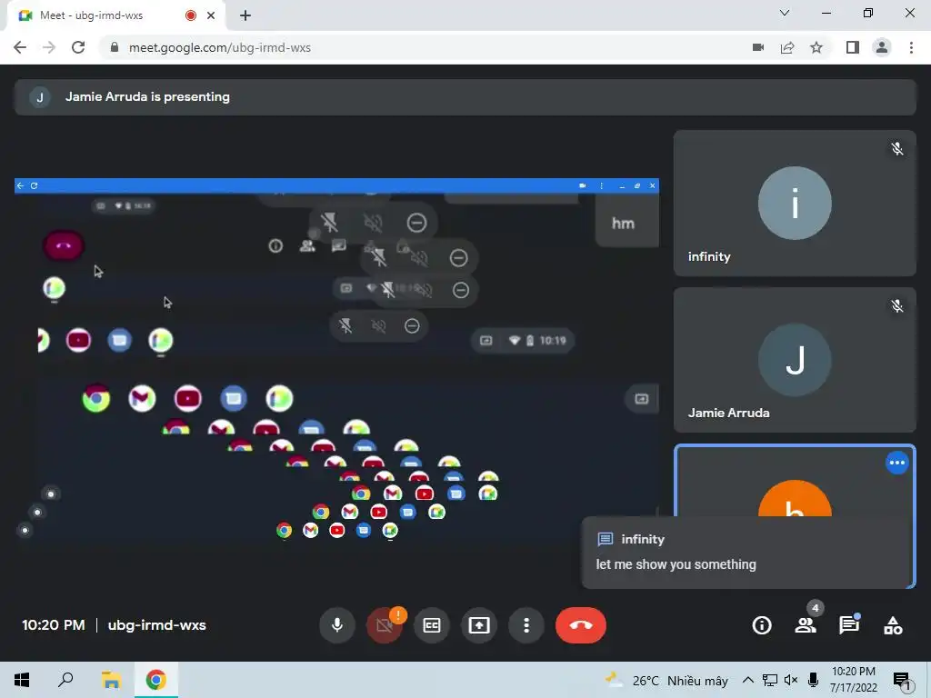Open the in-call chat panel

tap(849, 625)
